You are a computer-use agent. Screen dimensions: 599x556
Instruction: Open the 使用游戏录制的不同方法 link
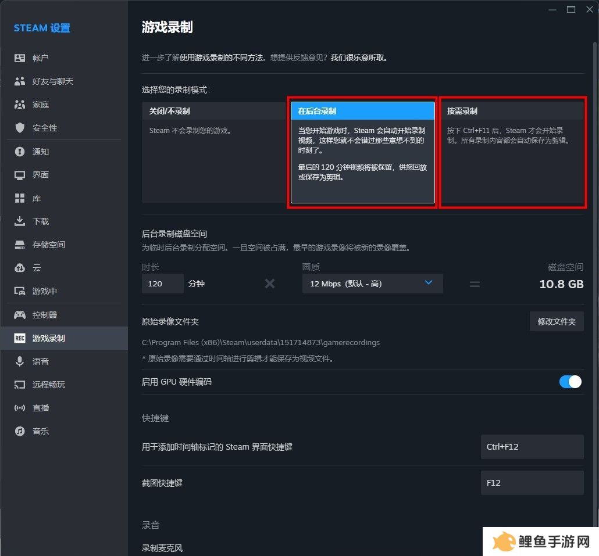221,58
